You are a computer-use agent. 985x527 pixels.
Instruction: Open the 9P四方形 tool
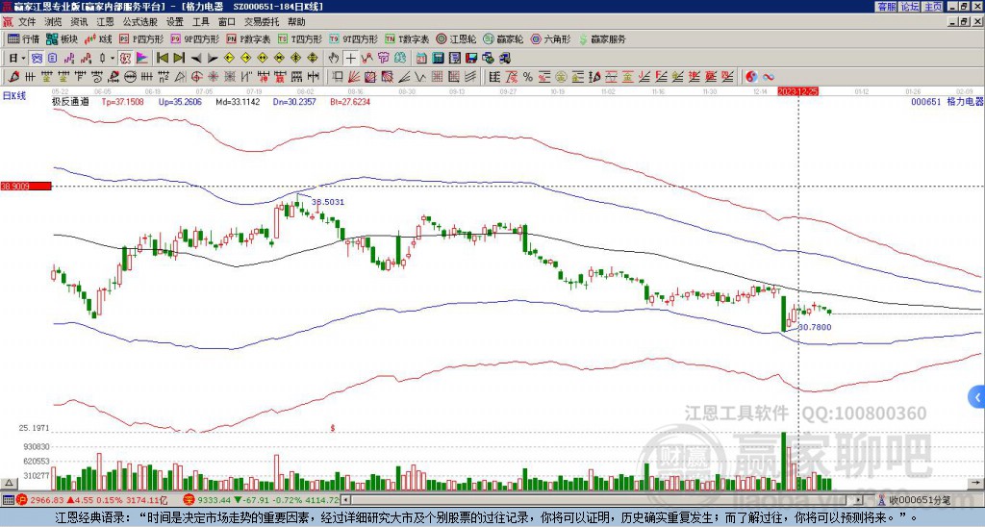[x=194, y=38]
